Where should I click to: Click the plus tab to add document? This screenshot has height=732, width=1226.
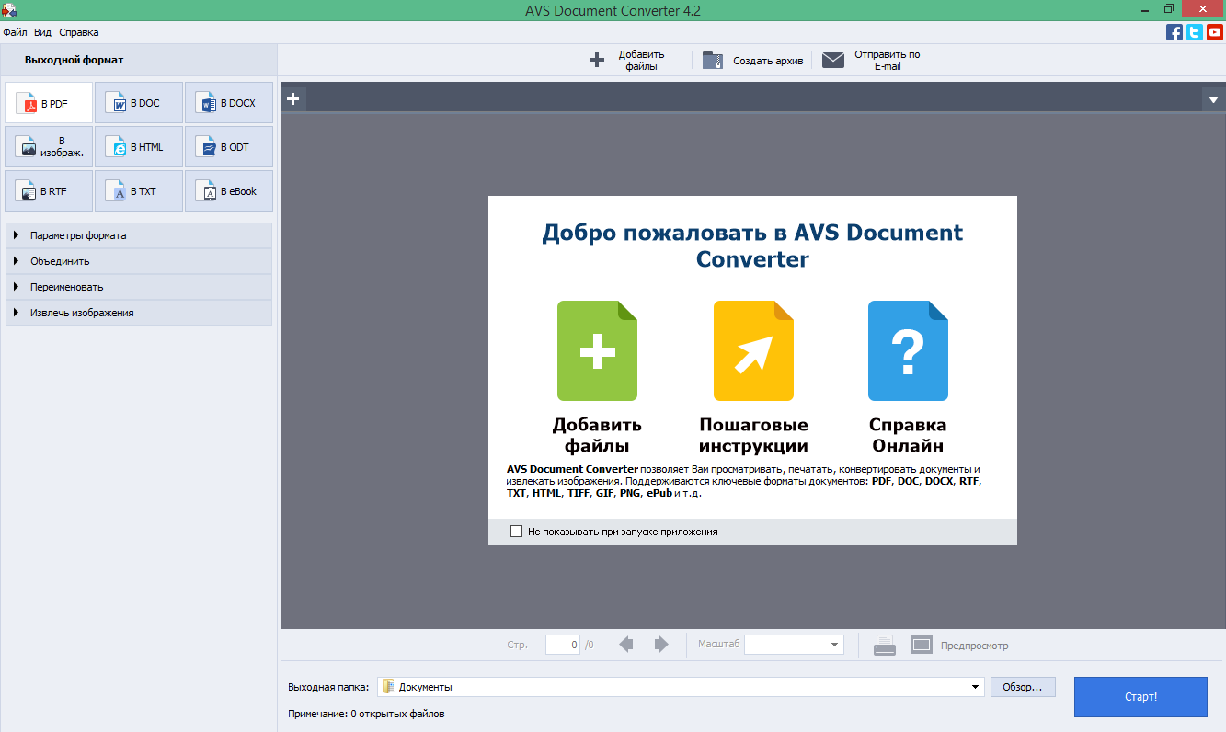[x=293, y=99]
